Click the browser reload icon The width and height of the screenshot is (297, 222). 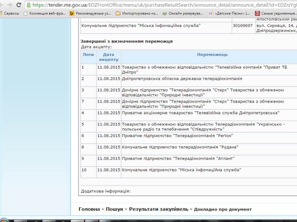click(x=19, y=5)
